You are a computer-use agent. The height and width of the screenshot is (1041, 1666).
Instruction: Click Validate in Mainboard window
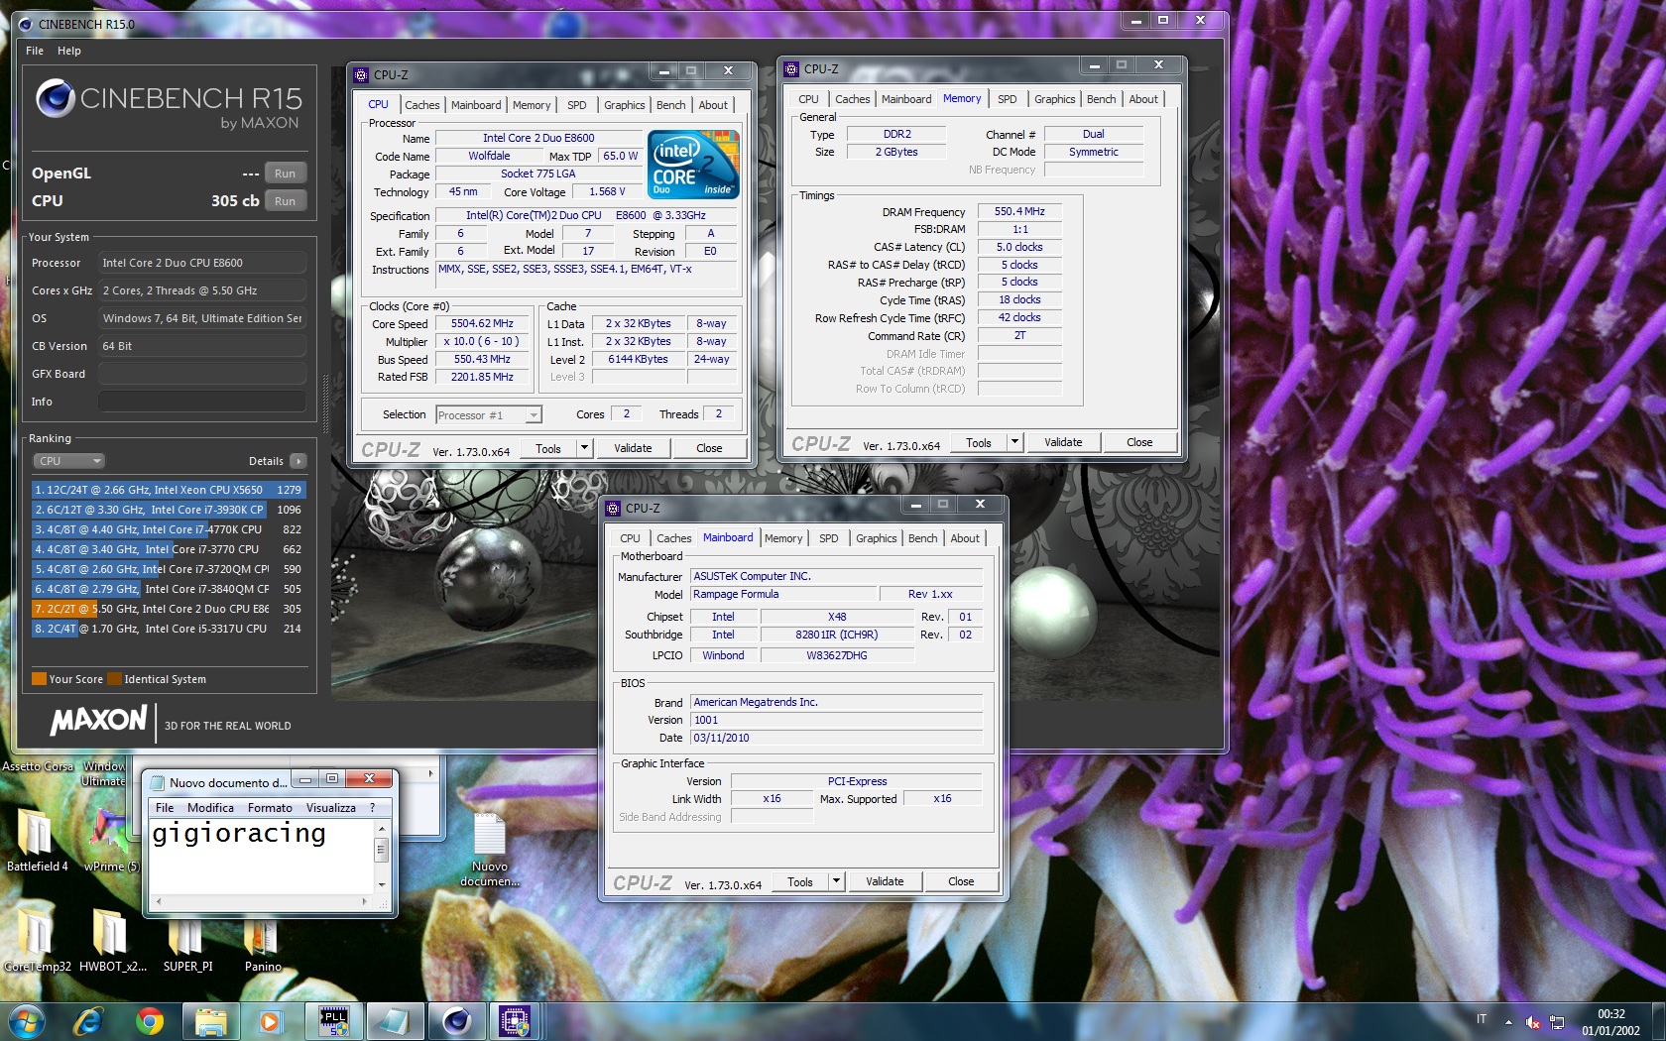(885, 881)
